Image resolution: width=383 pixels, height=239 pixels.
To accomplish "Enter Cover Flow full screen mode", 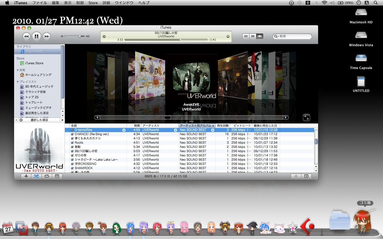I will click(306, 117).
